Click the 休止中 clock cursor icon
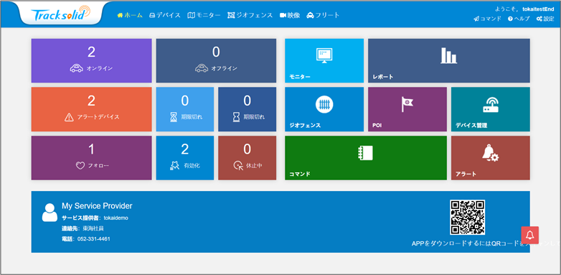The width and height of the screenshot is (561, 275). point(238,165)
